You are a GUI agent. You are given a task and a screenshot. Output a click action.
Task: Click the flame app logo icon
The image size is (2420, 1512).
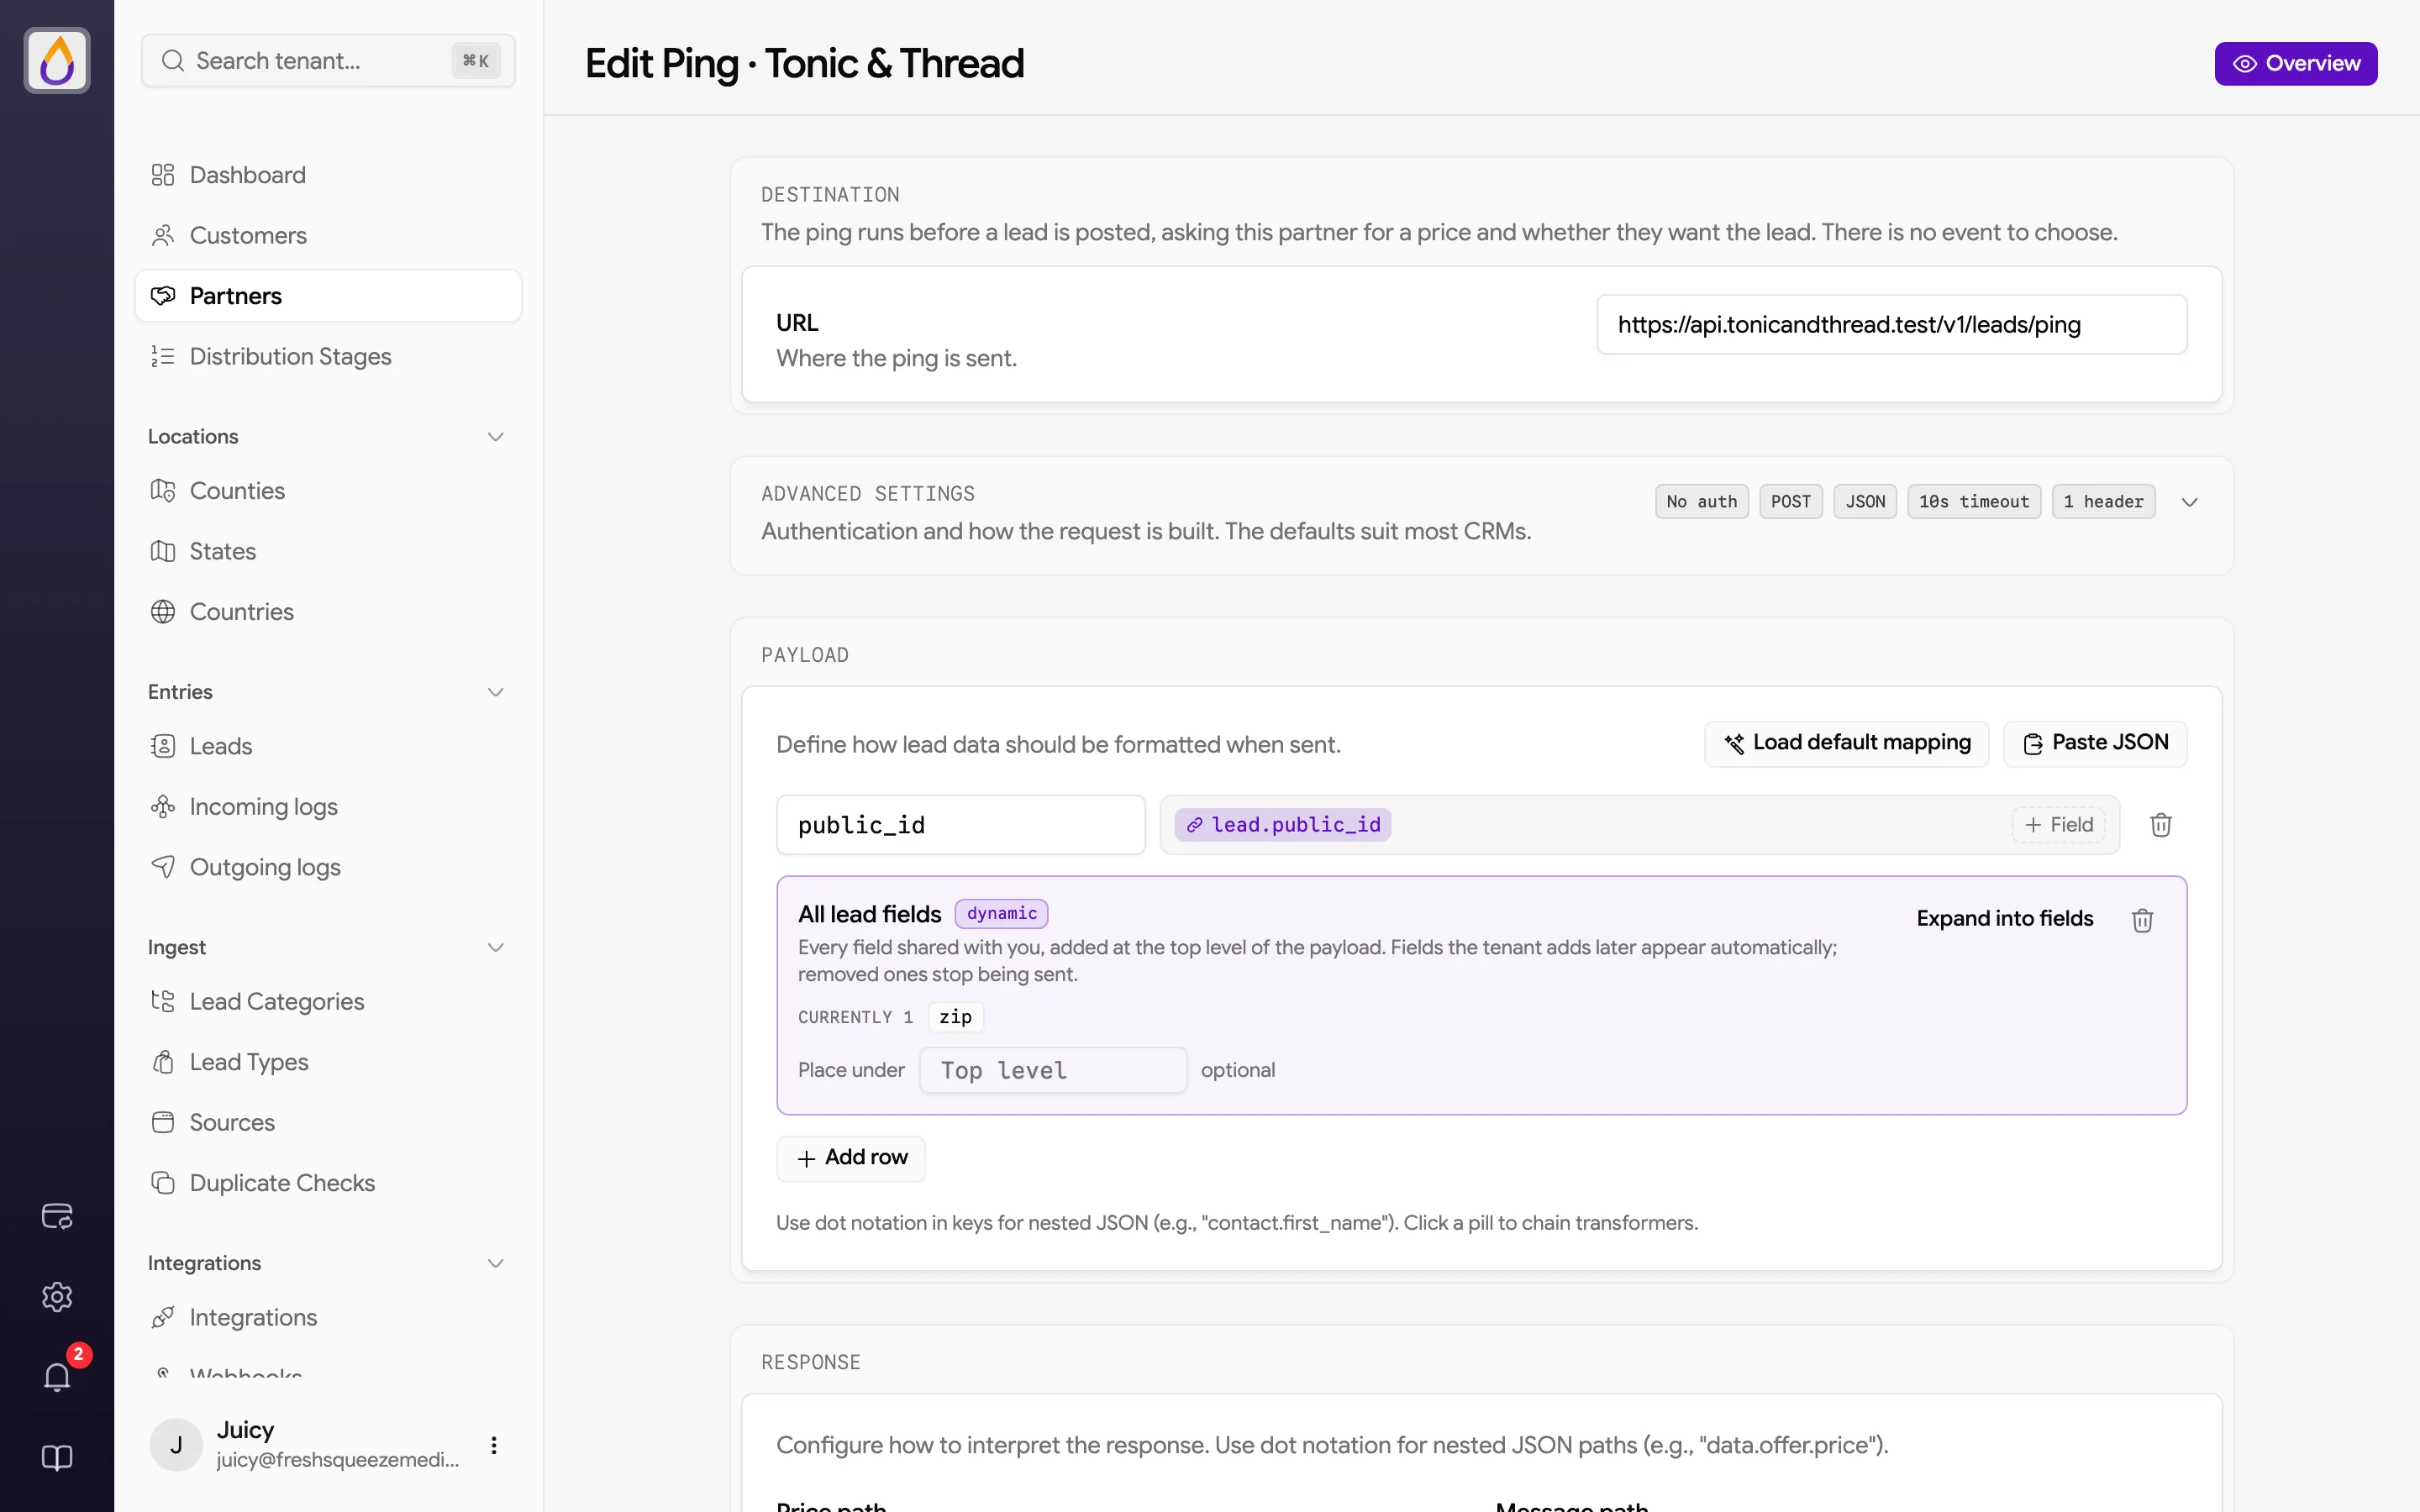click(x=57, y=60)
